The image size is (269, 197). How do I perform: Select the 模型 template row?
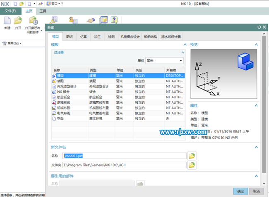click(118, 76)
